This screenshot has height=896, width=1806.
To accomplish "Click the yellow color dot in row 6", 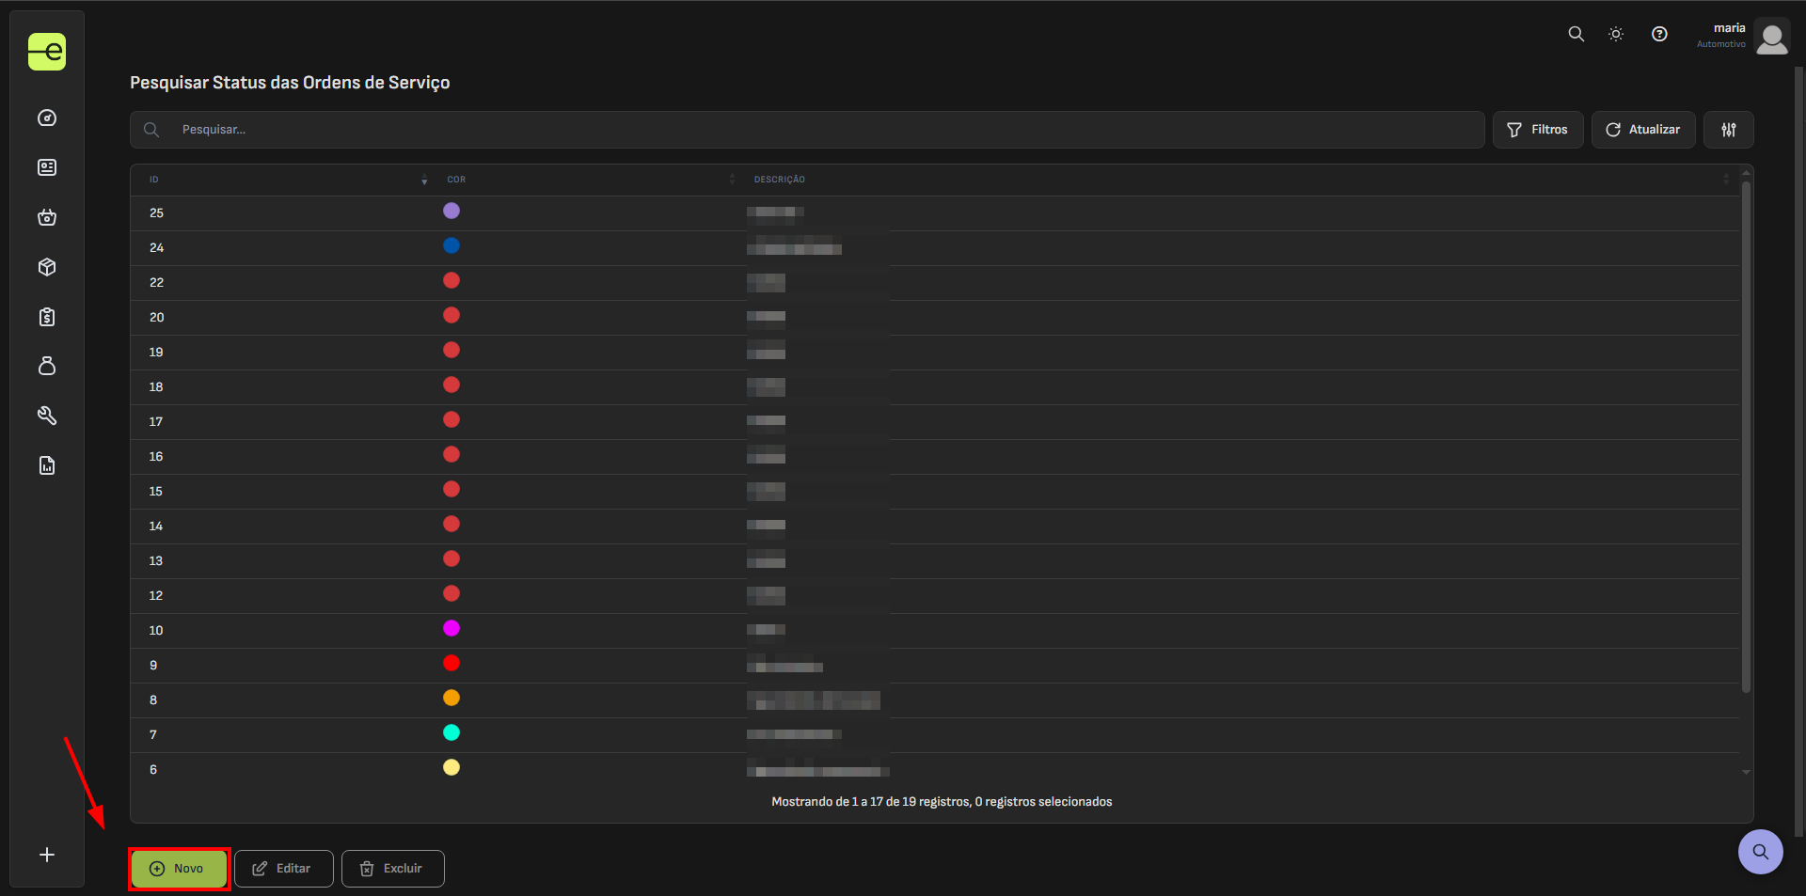I will [x=451, y=767].
